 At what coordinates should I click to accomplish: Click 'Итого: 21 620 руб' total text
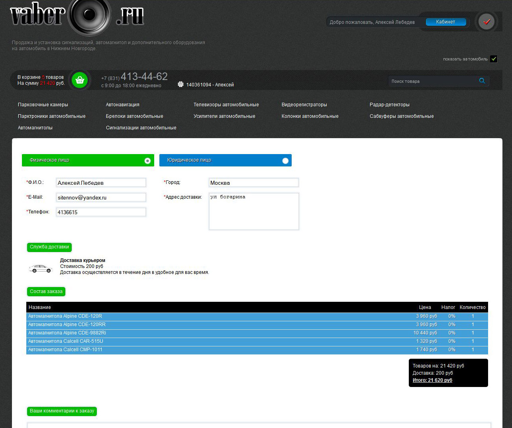(432, 381)
